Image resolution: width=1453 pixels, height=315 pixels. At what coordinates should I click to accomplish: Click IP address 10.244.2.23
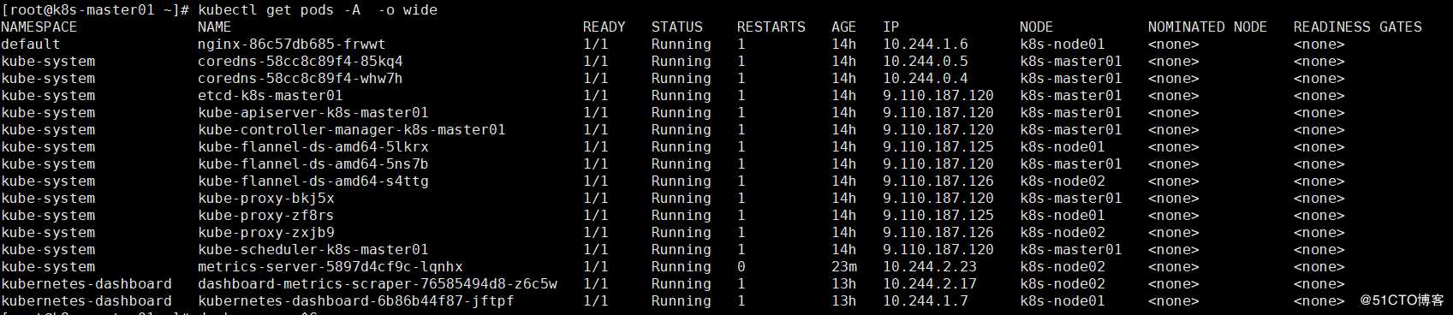click(x=930, y=267)
